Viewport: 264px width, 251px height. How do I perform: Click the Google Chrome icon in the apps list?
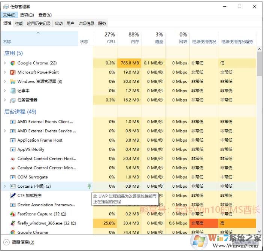coord(13,63)
